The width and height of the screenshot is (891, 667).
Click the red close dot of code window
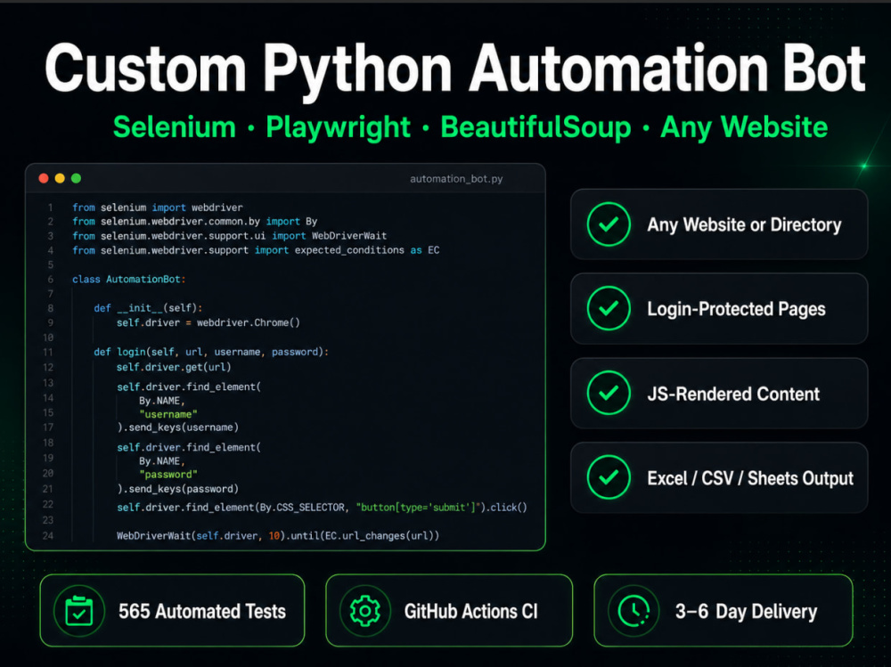43,178
